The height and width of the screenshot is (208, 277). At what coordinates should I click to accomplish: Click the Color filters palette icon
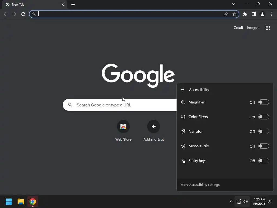(183, 117)
